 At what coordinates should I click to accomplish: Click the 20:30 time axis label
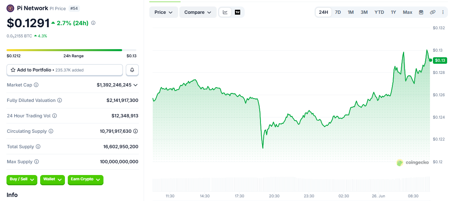[274, 196]
